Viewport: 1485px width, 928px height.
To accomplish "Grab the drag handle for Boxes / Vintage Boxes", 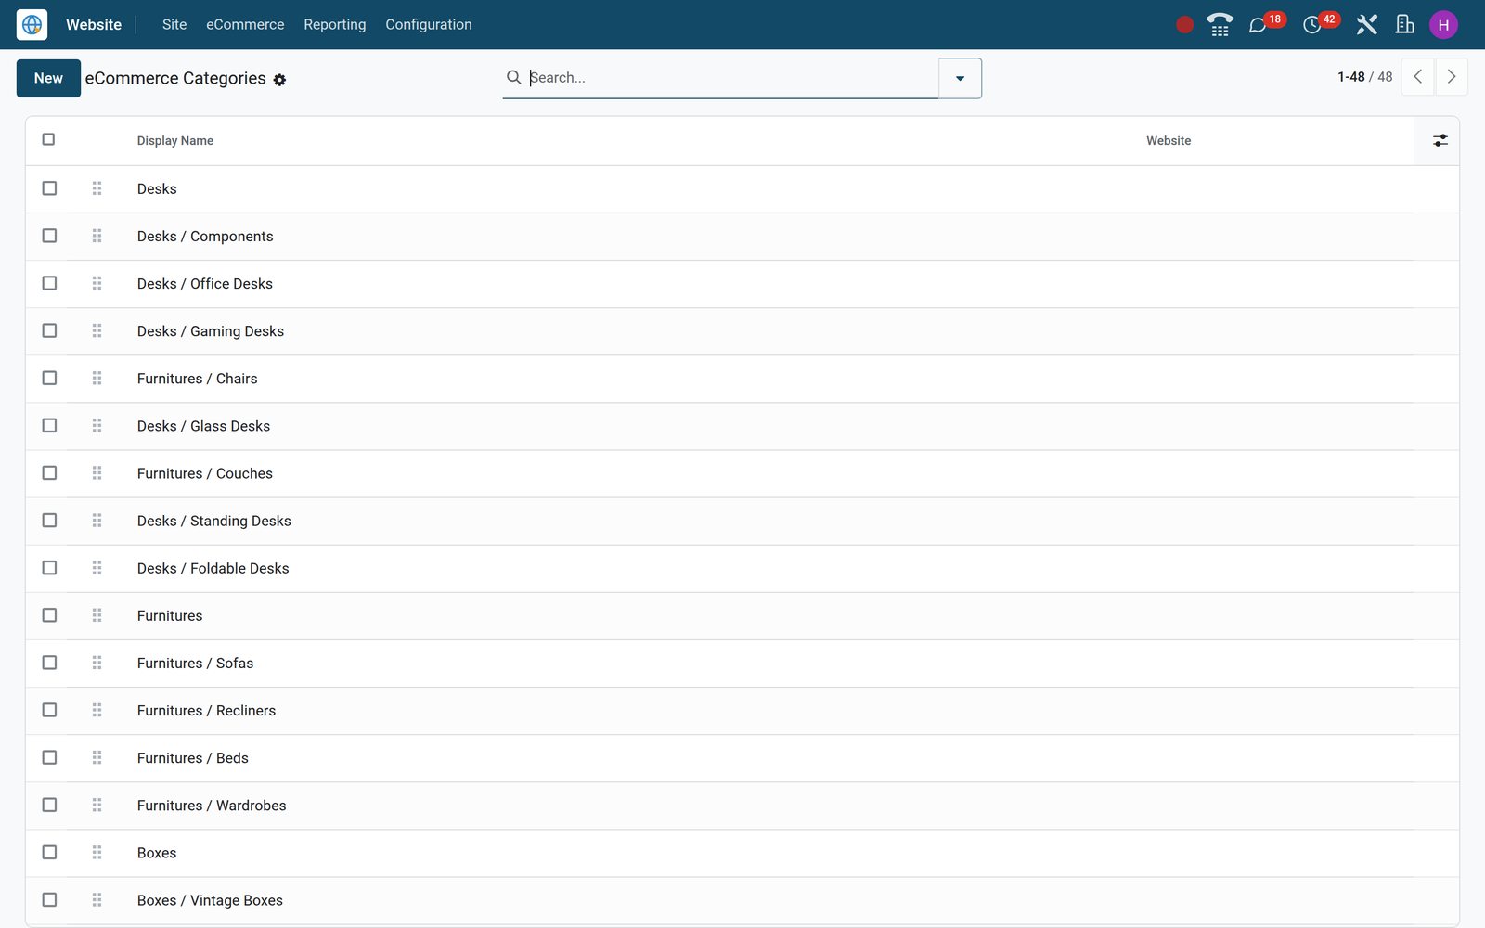I will pos(97,899).
